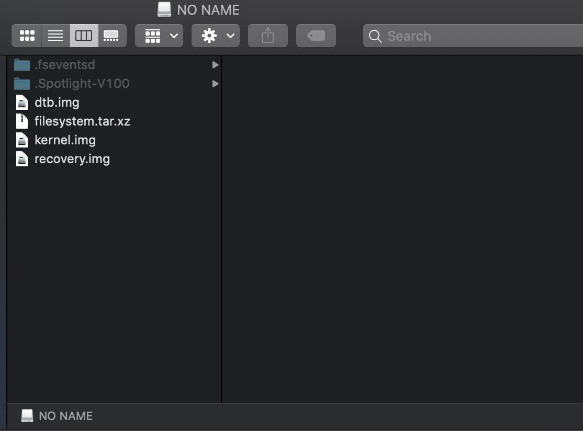Open recovery.img
This screenshot has width=583, height=431.
72,158
